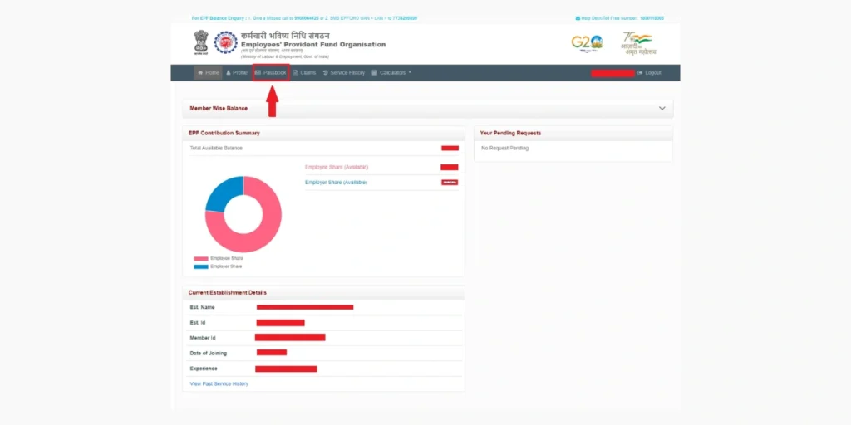Image resolution: width=851 pixels, height=425 pixels.
Task: Click the EPFO circular logo
Action: pyautogui.click(x=225, y=42)
